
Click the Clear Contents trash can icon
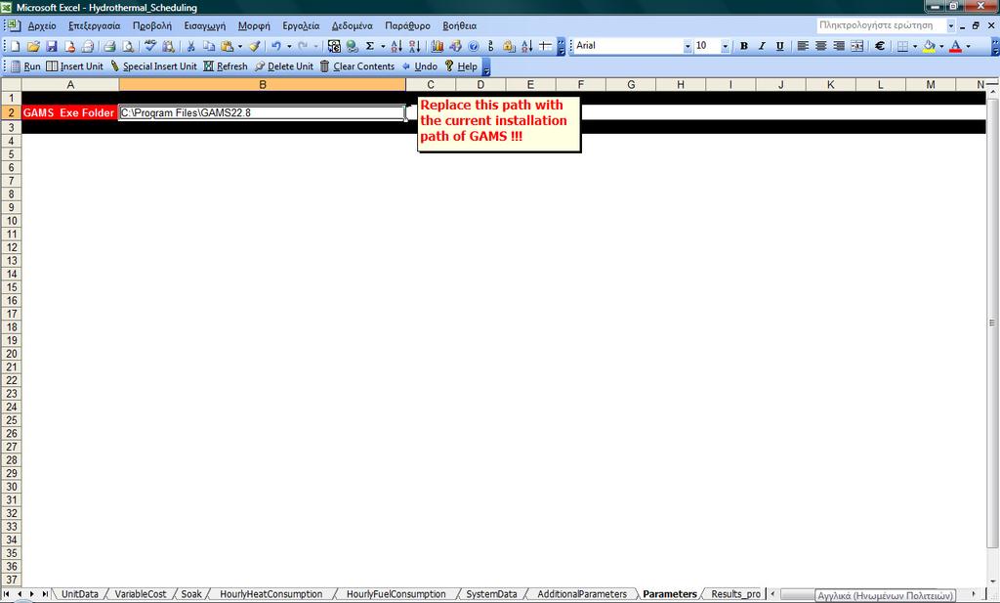(324, 66)
